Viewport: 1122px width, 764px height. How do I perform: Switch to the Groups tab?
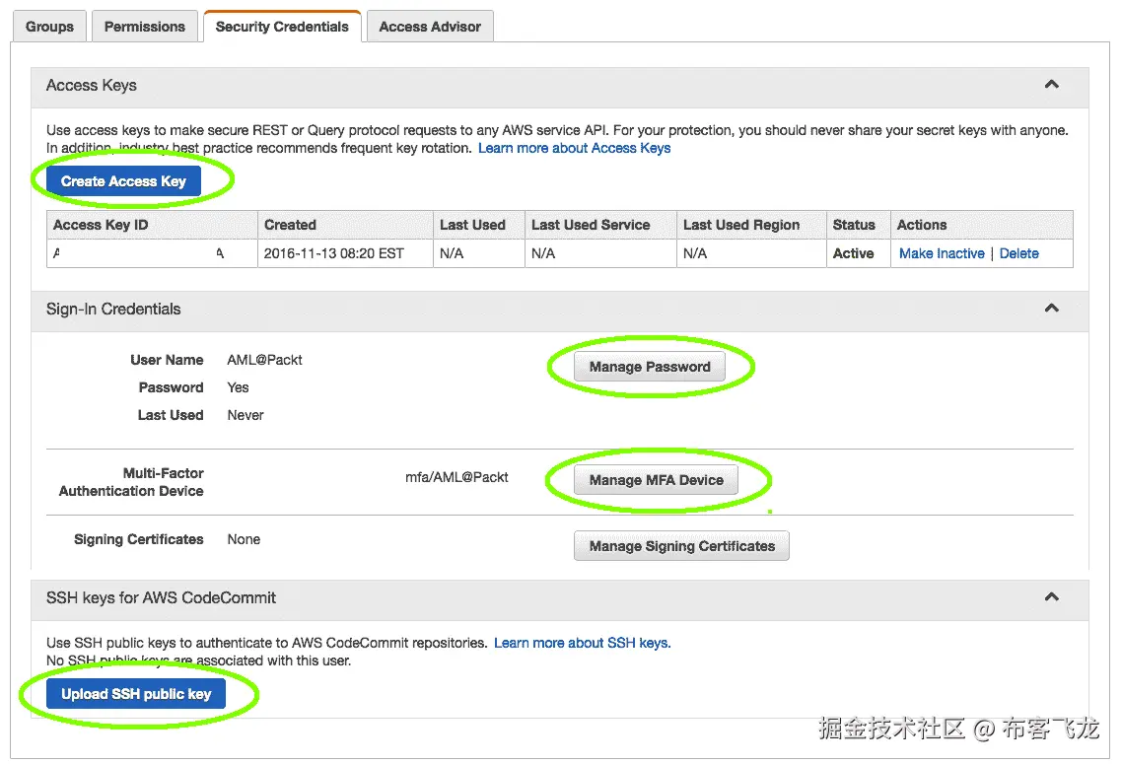tap(49, 27)
